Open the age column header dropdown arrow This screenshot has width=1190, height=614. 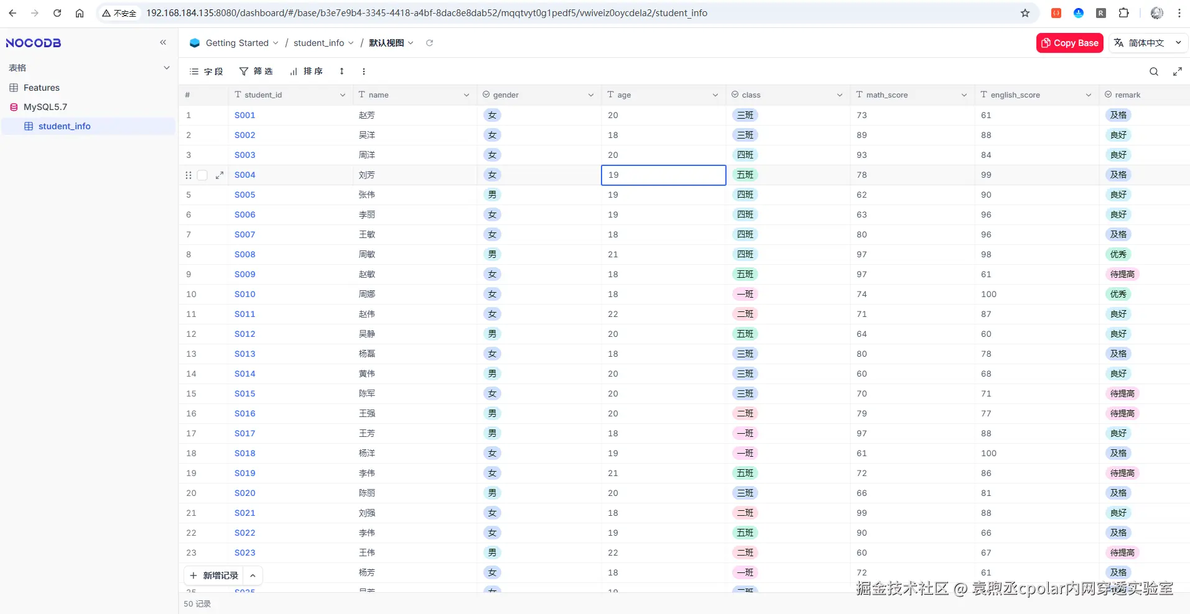pyautogui.click(x=715, y=95)
